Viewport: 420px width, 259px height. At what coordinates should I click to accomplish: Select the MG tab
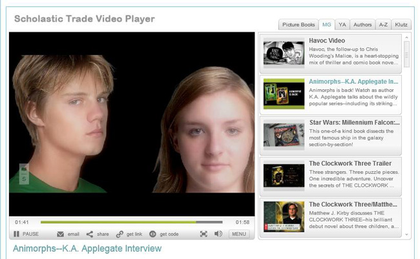(x=326, y=25)
